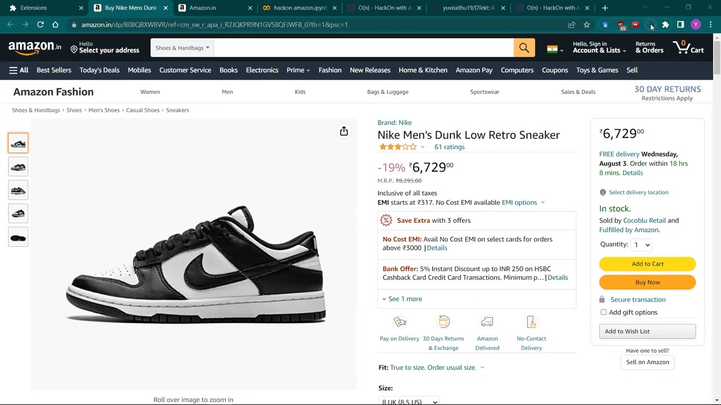Open the India flag language selector
Image resolution: width=721 pixels, height=405 pixels.
[x=555, y=49]
